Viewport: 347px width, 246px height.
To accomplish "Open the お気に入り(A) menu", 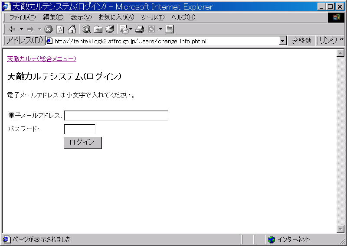I will click(x=116, y=17).
